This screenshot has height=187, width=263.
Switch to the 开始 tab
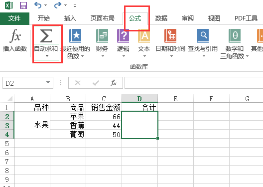[x=44, y=18]
